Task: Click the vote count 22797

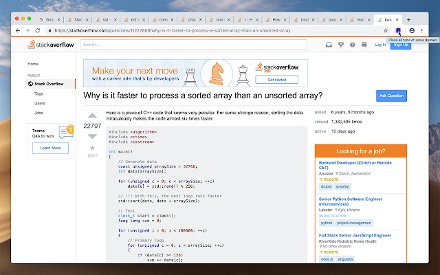Action: click(x=92, y=126)
